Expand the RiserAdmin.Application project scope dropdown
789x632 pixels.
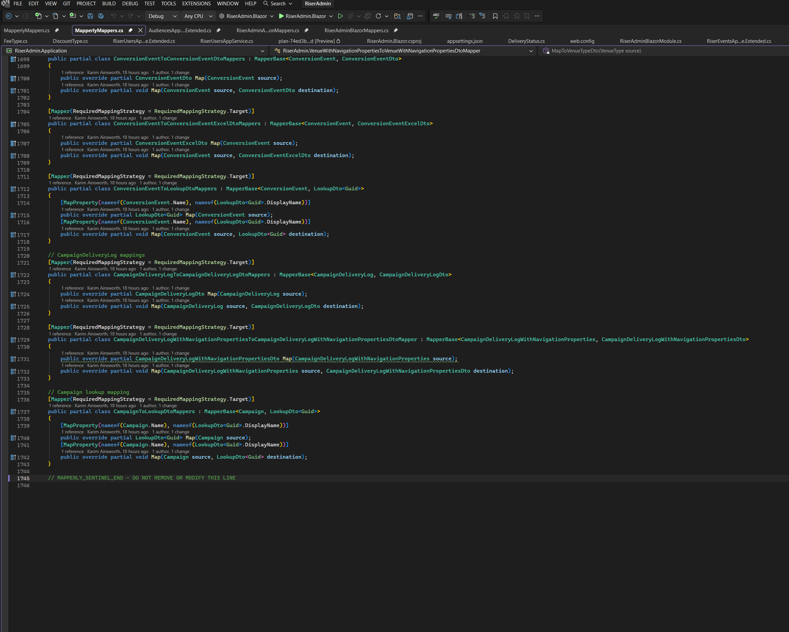[x=262, y=51]
